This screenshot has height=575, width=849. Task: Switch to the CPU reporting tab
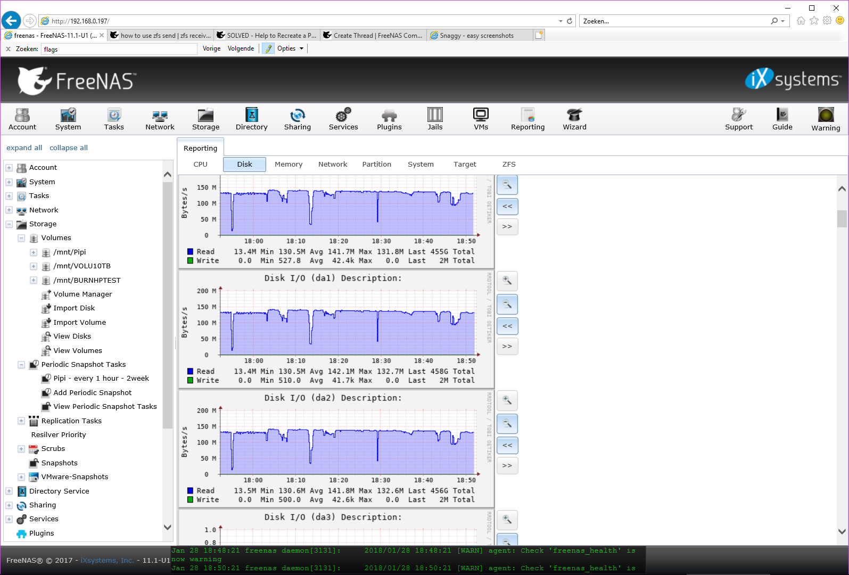[x=200, y=165]
